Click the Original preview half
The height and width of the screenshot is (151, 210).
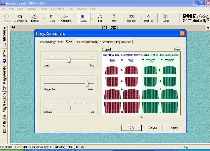click(121, 83)
